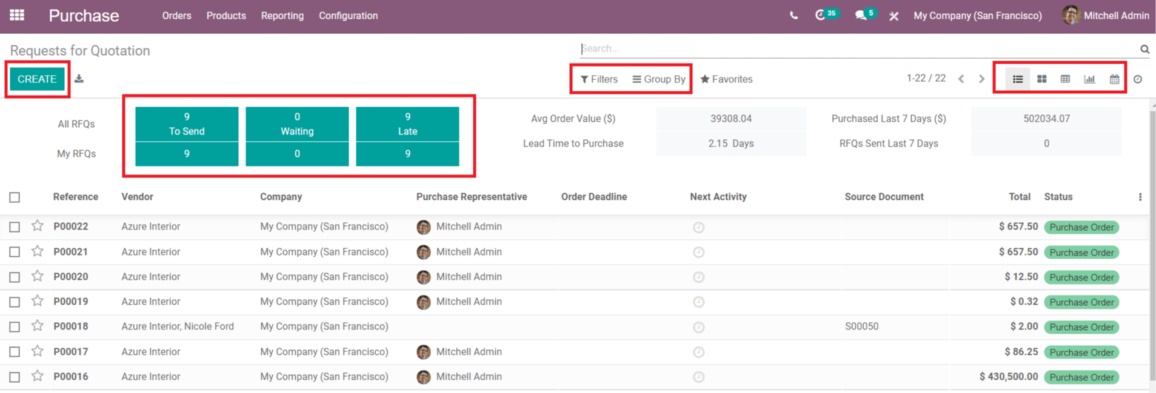Image resolution: width=1156 pixels, height=393 pixels.
Task: Switch to graph chart view icon
Action: click(x=1089, y=79)
